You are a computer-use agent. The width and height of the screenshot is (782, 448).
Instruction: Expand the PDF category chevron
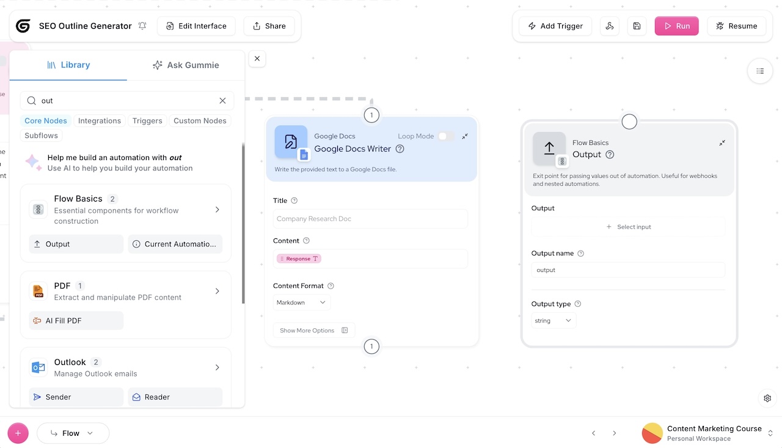click(217, 292)
